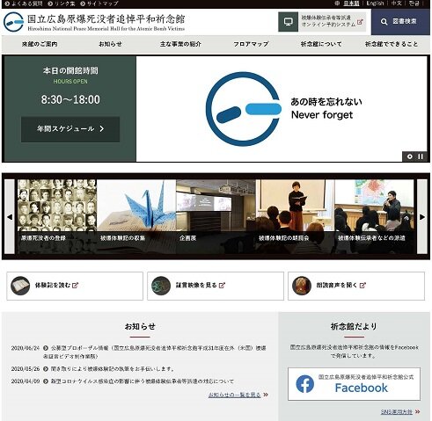Image resolution: width=432 pixels, height=421 pixels.
Task: Switch language to English
Action: 375,4
